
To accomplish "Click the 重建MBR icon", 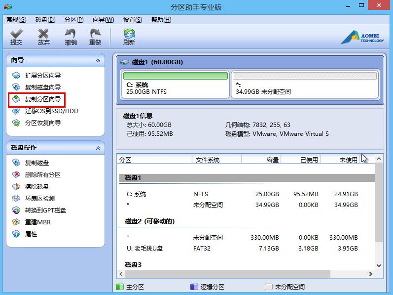I will [16, 222].
